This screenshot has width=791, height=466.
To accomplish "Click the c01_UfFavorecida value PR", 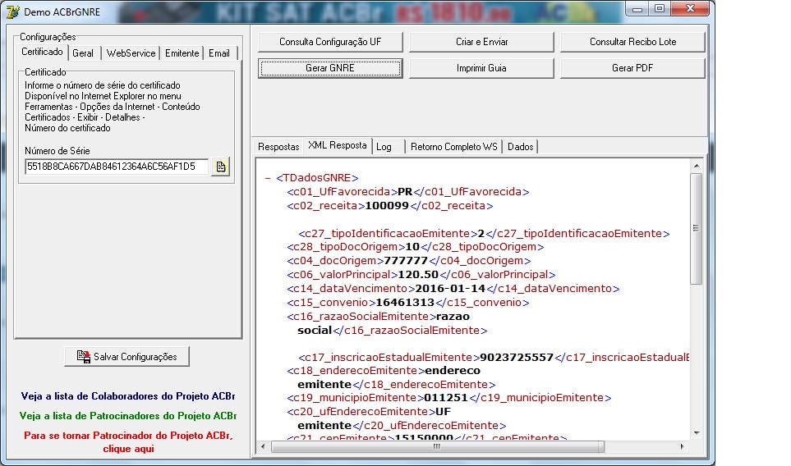I will tap(405, 192).
